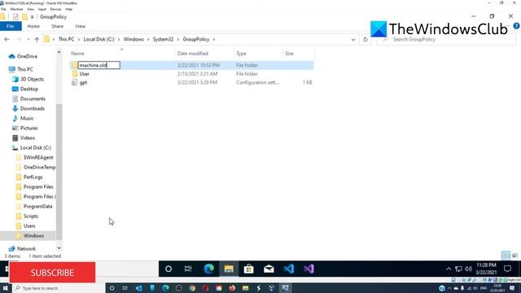Open VirtualBox Machine menu
The image size is (521, 293).
[x=16, y=9]
